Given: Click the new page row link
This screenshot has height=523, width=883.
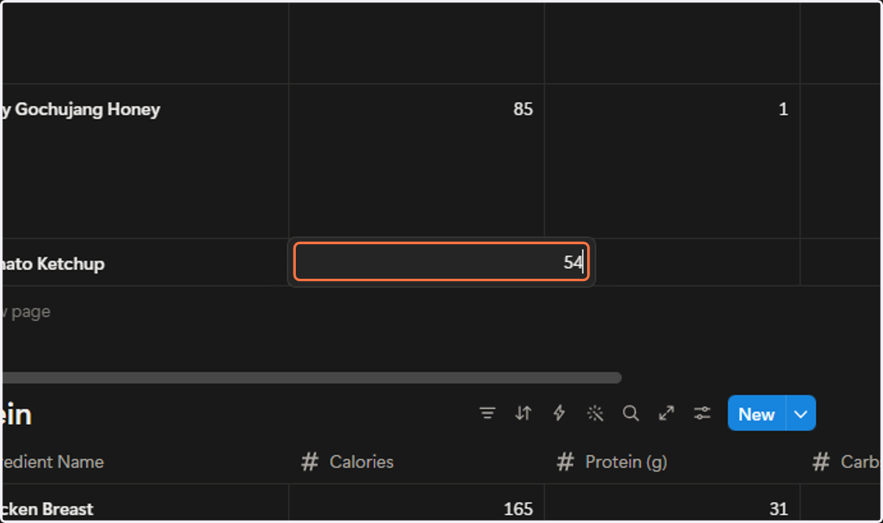Looking at the screenshot, I should (26, 311).
